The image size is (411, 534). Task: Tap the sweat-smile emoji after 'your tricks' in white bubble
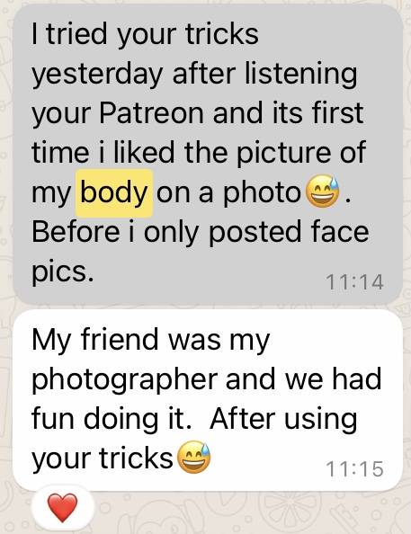point(194,457)
